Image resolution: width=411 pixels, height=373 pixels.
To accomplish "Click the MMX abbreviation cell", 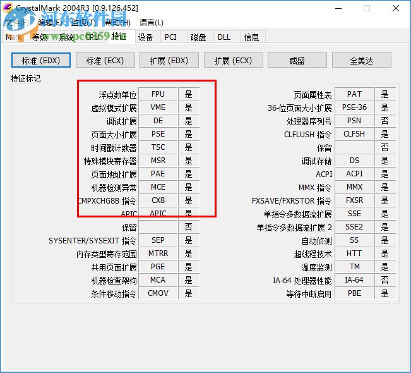I will 354,187.
